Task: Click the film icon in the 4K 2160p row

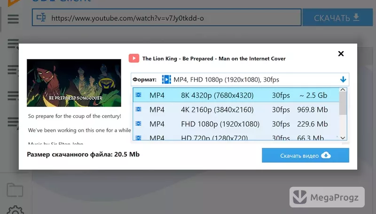Action: coord(138,109)
